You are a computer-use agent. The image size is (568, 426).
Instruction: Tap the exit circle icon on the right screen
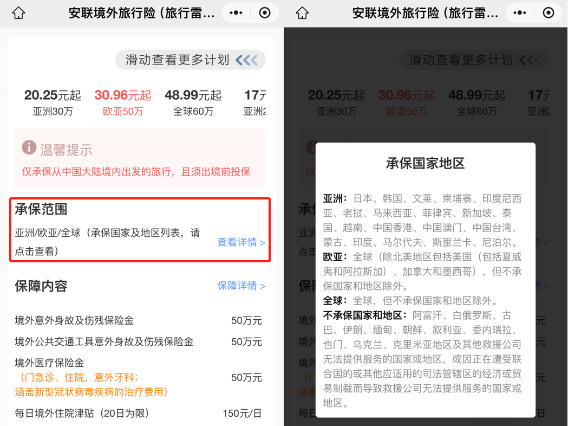tap(547, 11)
